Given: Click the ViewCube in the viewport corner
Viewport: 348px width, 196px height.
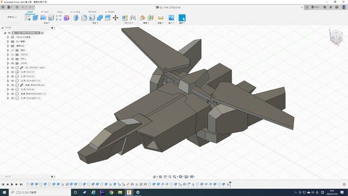Looking at the screenshot, I should pyautogui.click(x=336, y=37).
